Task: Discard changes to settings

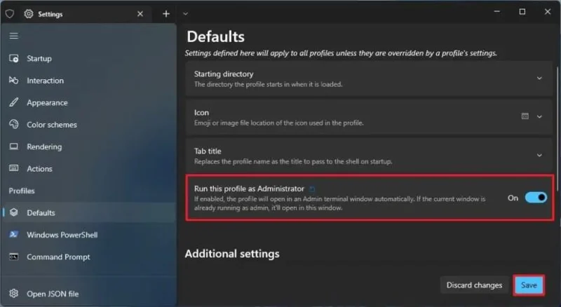Action: pyautogui.click(x=474, y=285)
